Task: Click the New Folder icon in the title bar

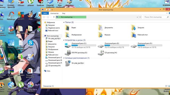Action: coord(50,10)
